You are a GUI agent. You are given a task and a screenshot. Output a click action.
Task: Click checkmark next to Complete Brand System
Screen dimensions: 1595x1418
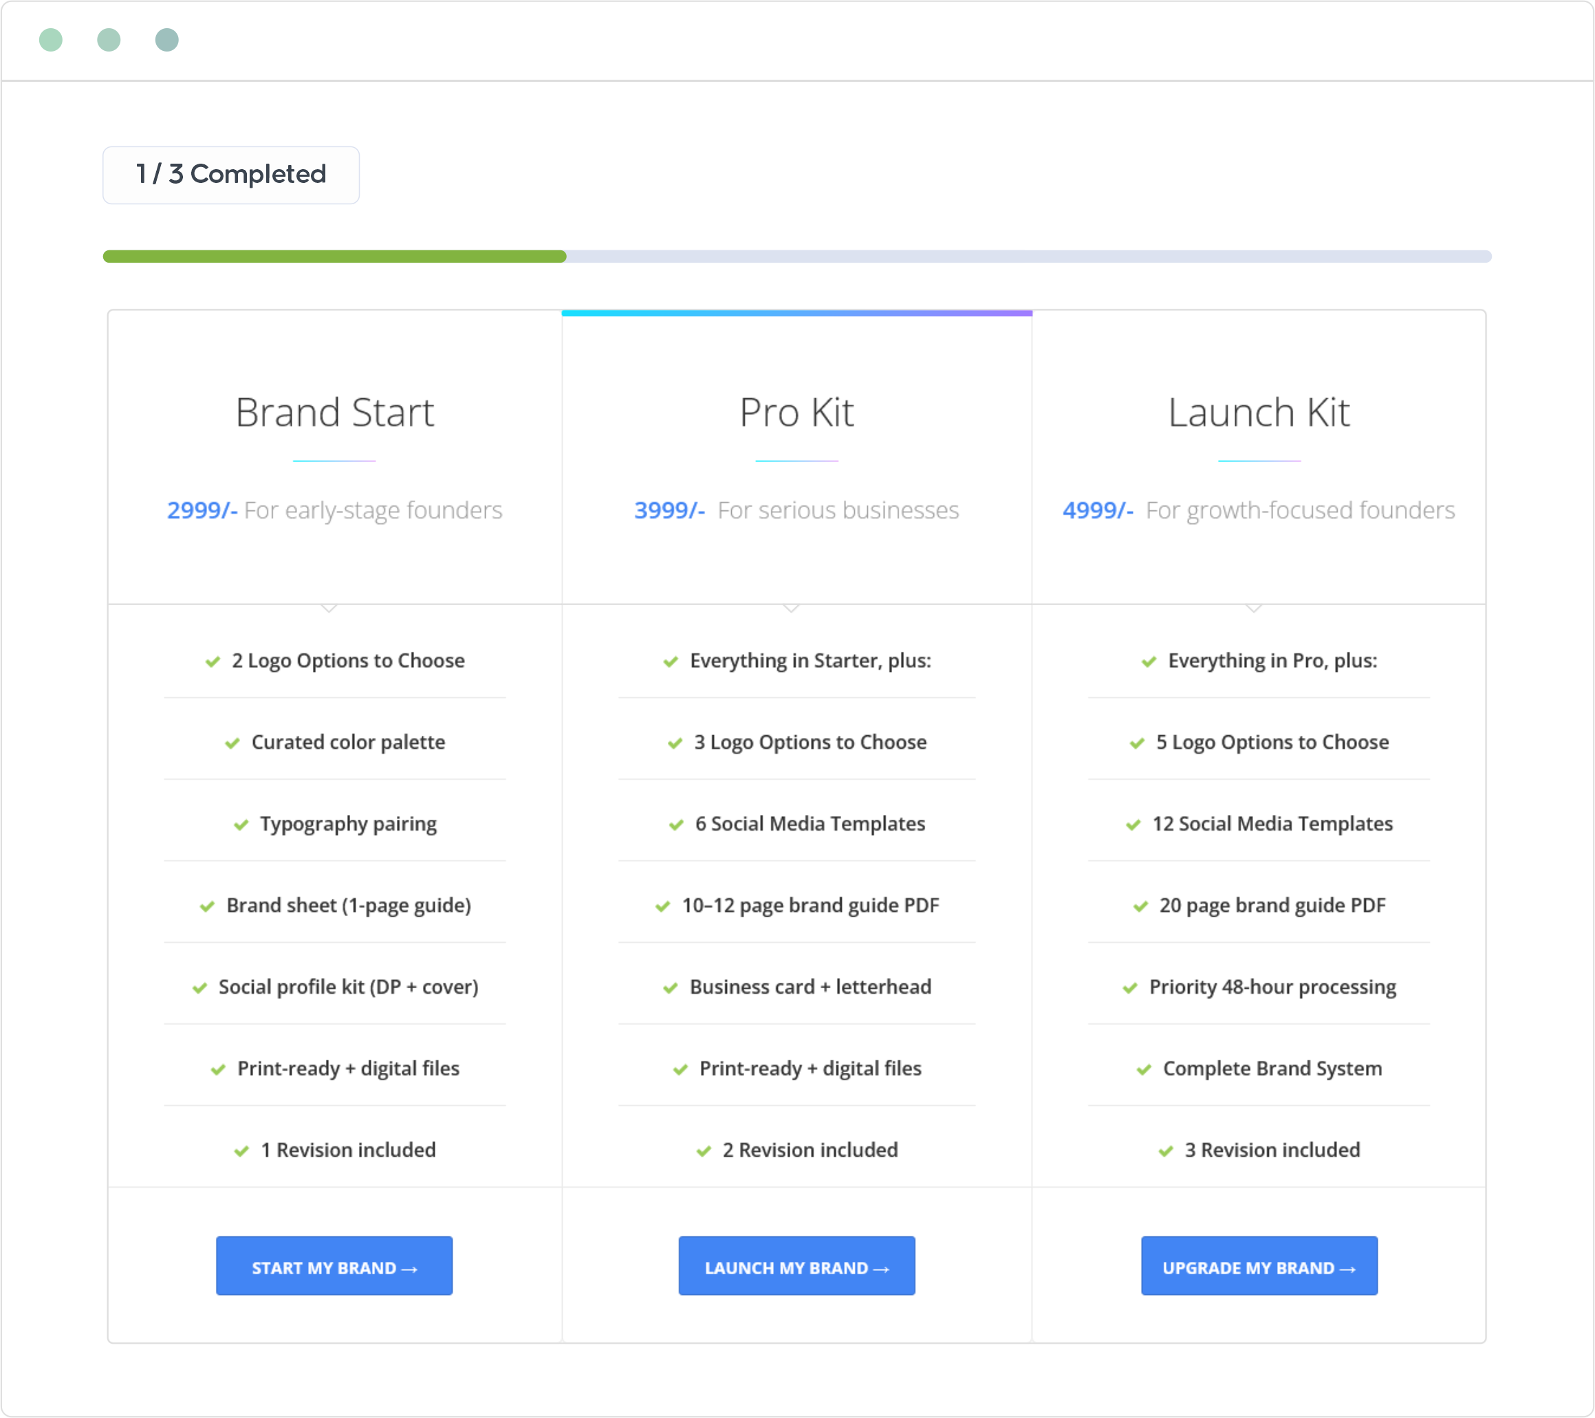click(1144, 1069)
